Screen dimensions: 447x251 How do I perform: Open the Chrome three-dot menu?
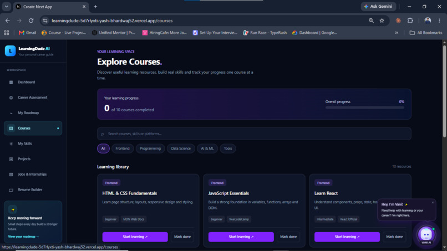(440, 21)
